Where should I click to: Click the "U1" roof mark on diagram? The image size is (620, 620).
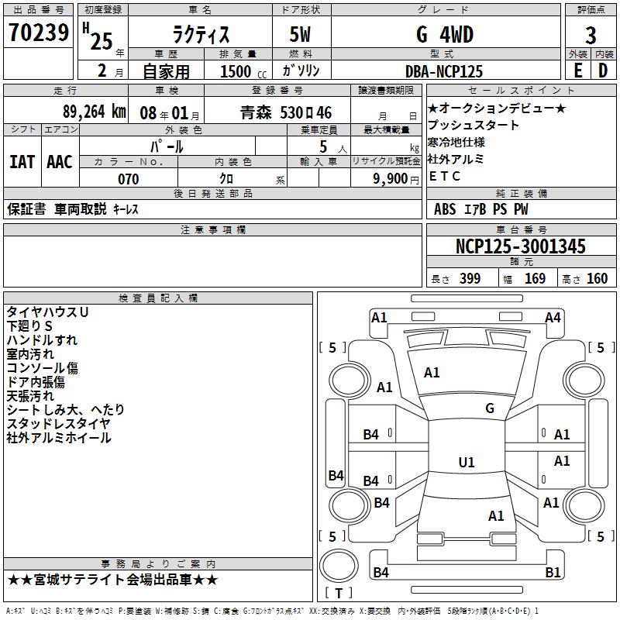click(x=467, y=462)
